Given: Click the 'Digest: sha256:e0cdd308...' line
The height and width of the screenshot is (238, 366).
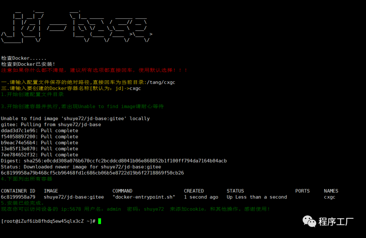Looking at the screenshot, I should [x=114, y=161].
